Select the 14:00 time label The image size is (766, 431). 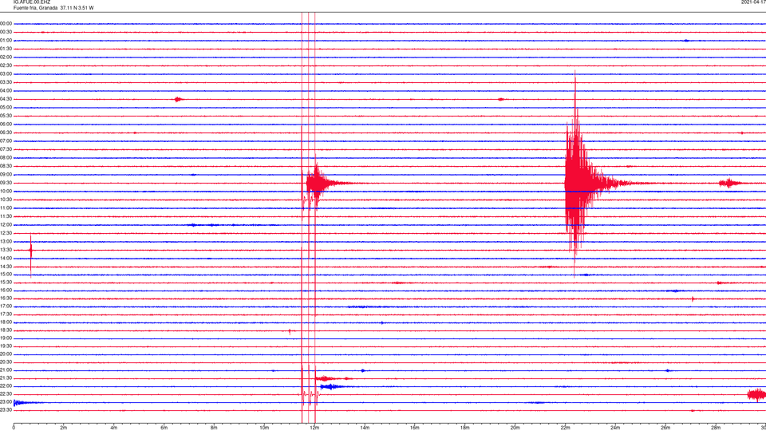point(6,259)
